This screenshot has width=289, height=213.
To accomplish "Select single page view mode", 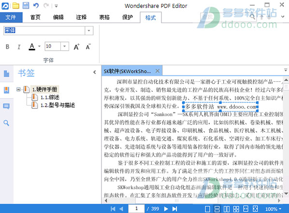I will click(207, 209).
